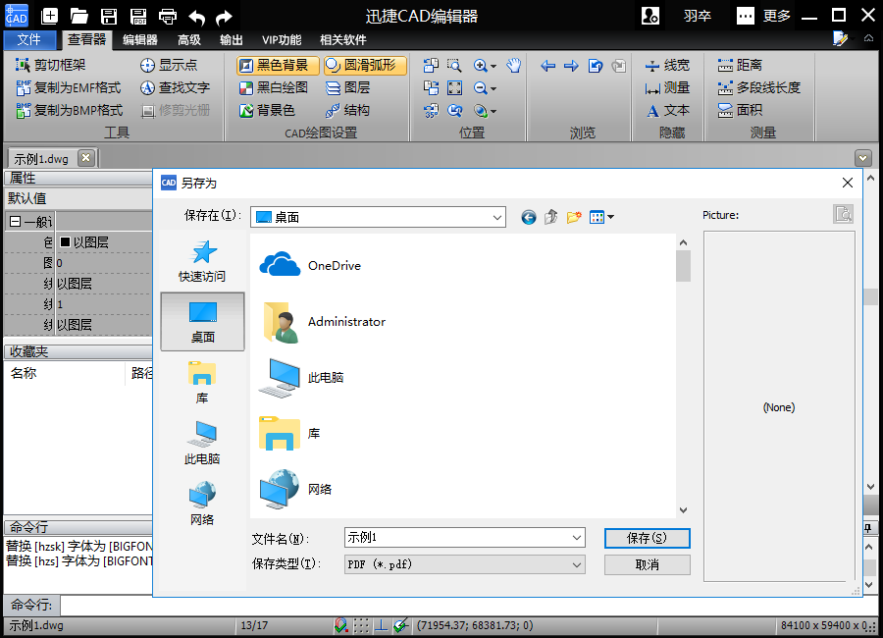Screen dimensions: 883x638
Task: Expand the 保存在 location dropdown
Action: (378, 217)
